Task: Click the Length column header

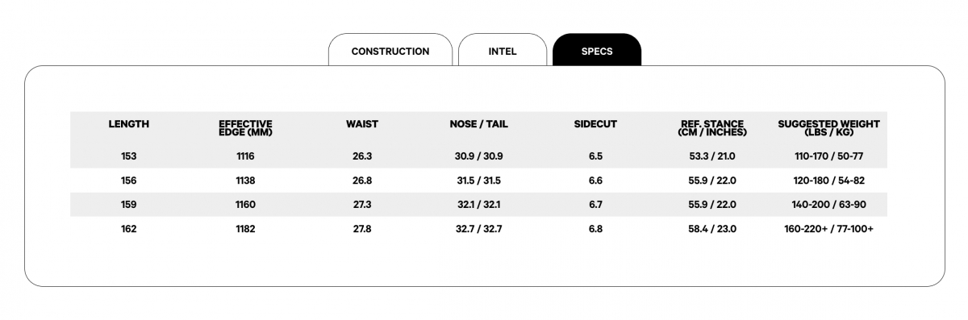Action: point(129,124)
